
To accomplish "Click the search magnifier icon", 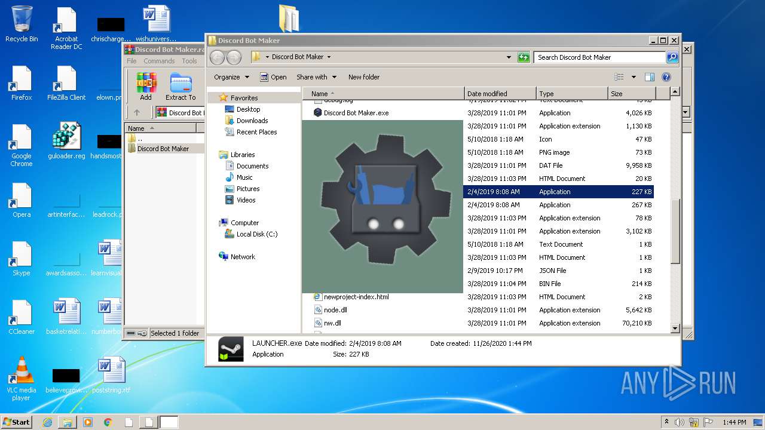I will pos(672,57).
